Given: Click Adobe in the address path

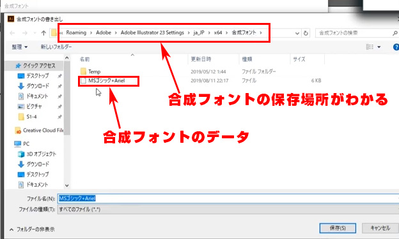Looking at the screenshot, I should (x=104, y=33).
